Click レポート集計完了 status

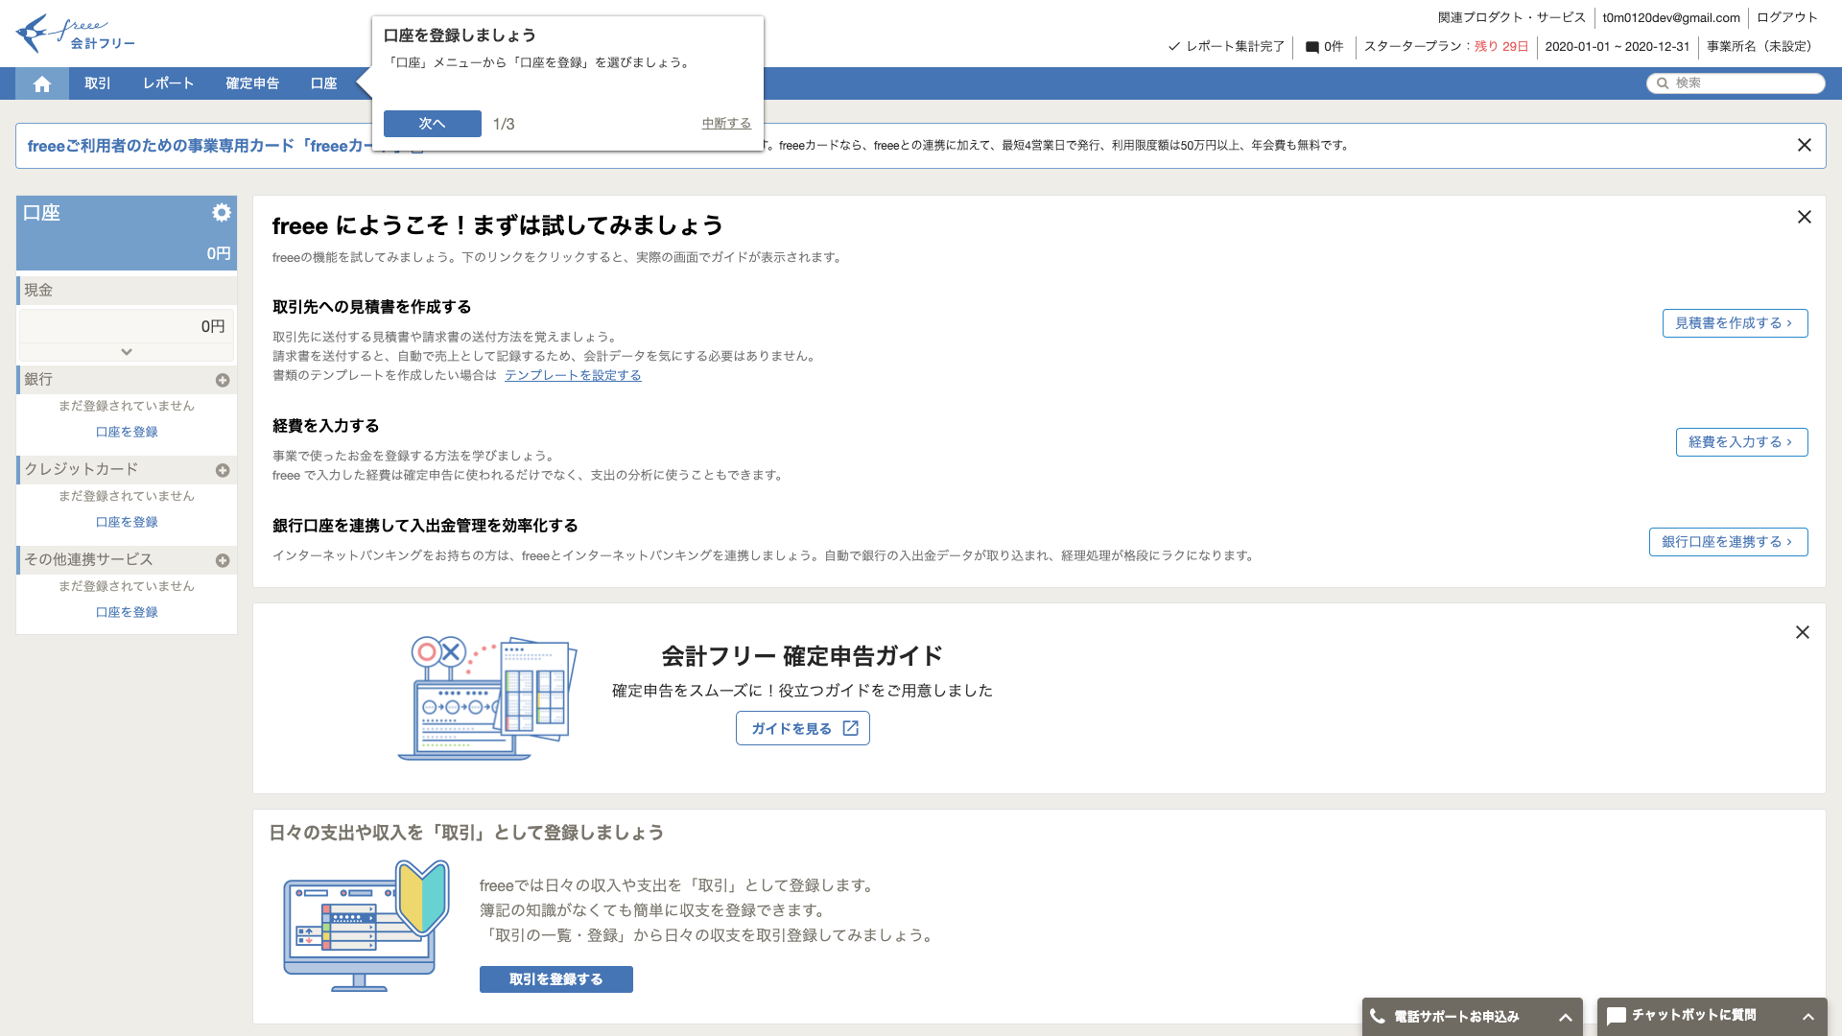[1226, 47]
